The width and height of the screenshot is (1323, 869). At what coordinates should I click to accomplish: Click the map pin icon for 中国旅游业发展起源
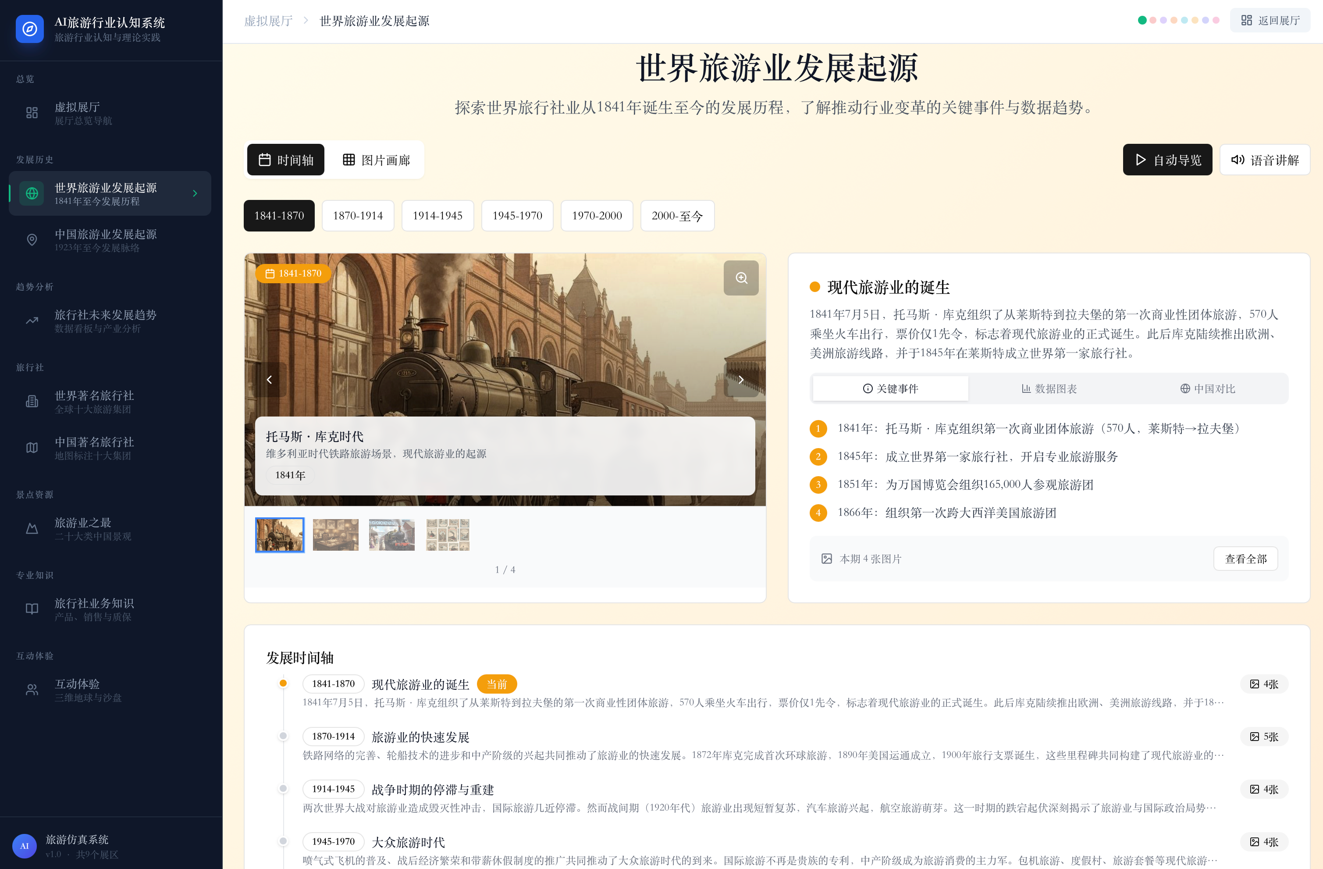(x=32, y=240)
